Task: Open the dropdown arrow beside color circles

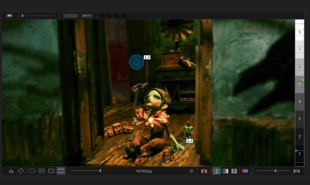Action: click(251, 173)
